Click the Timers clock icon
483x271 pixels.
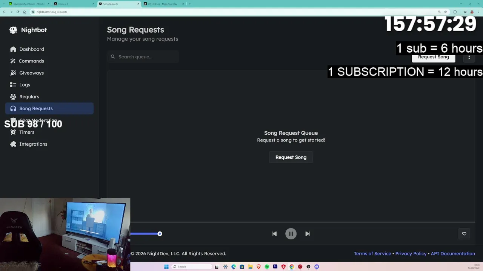pyautogui.click(x=13, y=132)
